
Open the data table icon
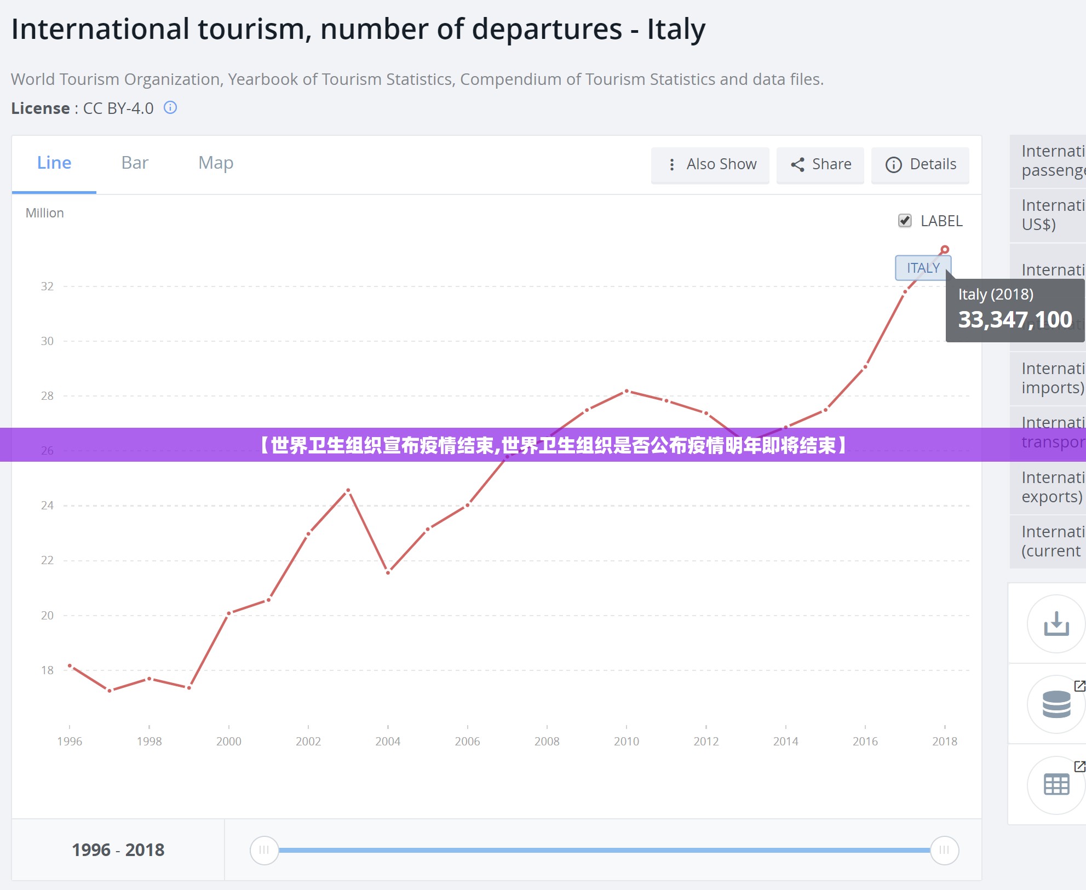(1056, 785)
